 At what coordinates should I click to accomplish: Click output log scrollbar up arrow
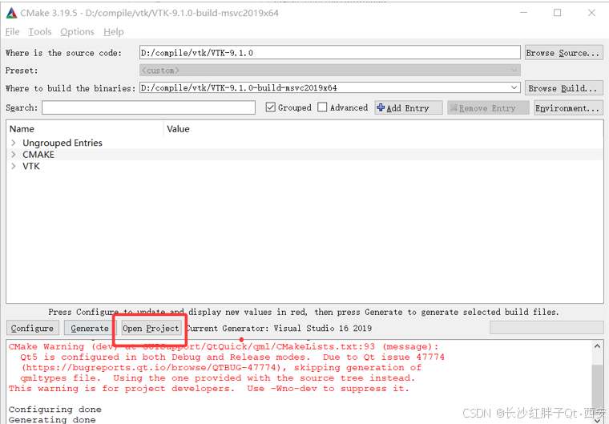coord(597,345)
